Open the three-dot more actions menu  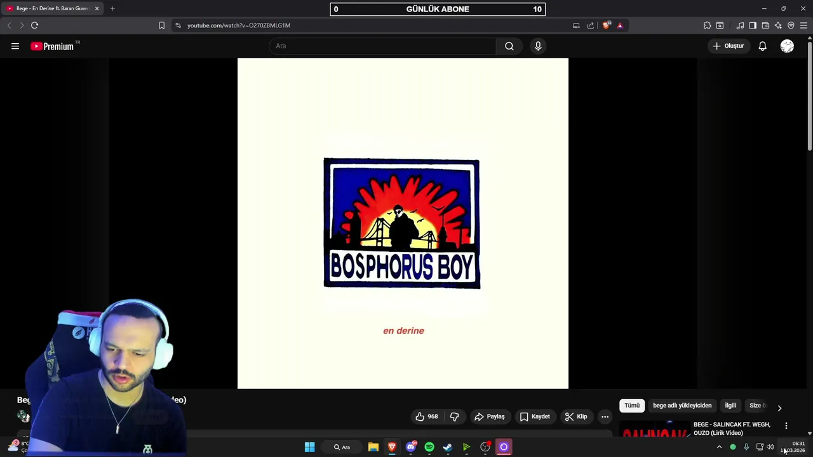point(605,416)
